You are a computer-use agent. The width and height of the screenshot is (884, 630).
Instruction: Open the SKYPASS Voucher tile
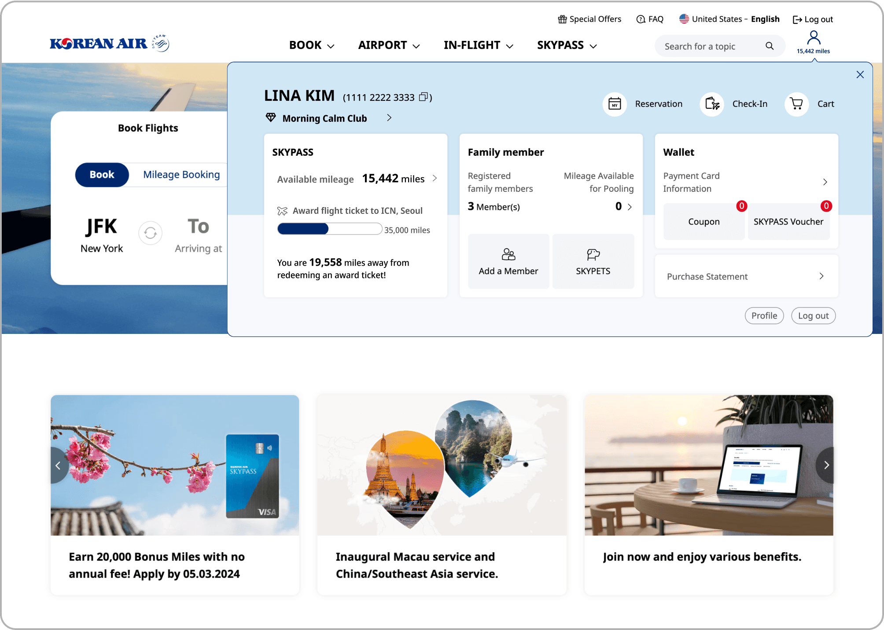pos(788,222)
